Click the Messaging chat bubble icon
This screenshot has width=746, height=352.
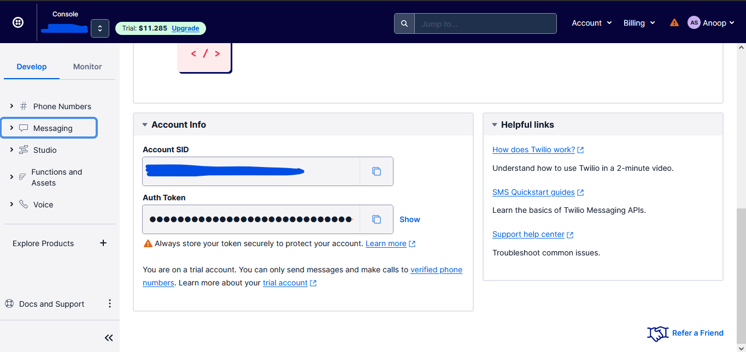click(x=24, y=128)
